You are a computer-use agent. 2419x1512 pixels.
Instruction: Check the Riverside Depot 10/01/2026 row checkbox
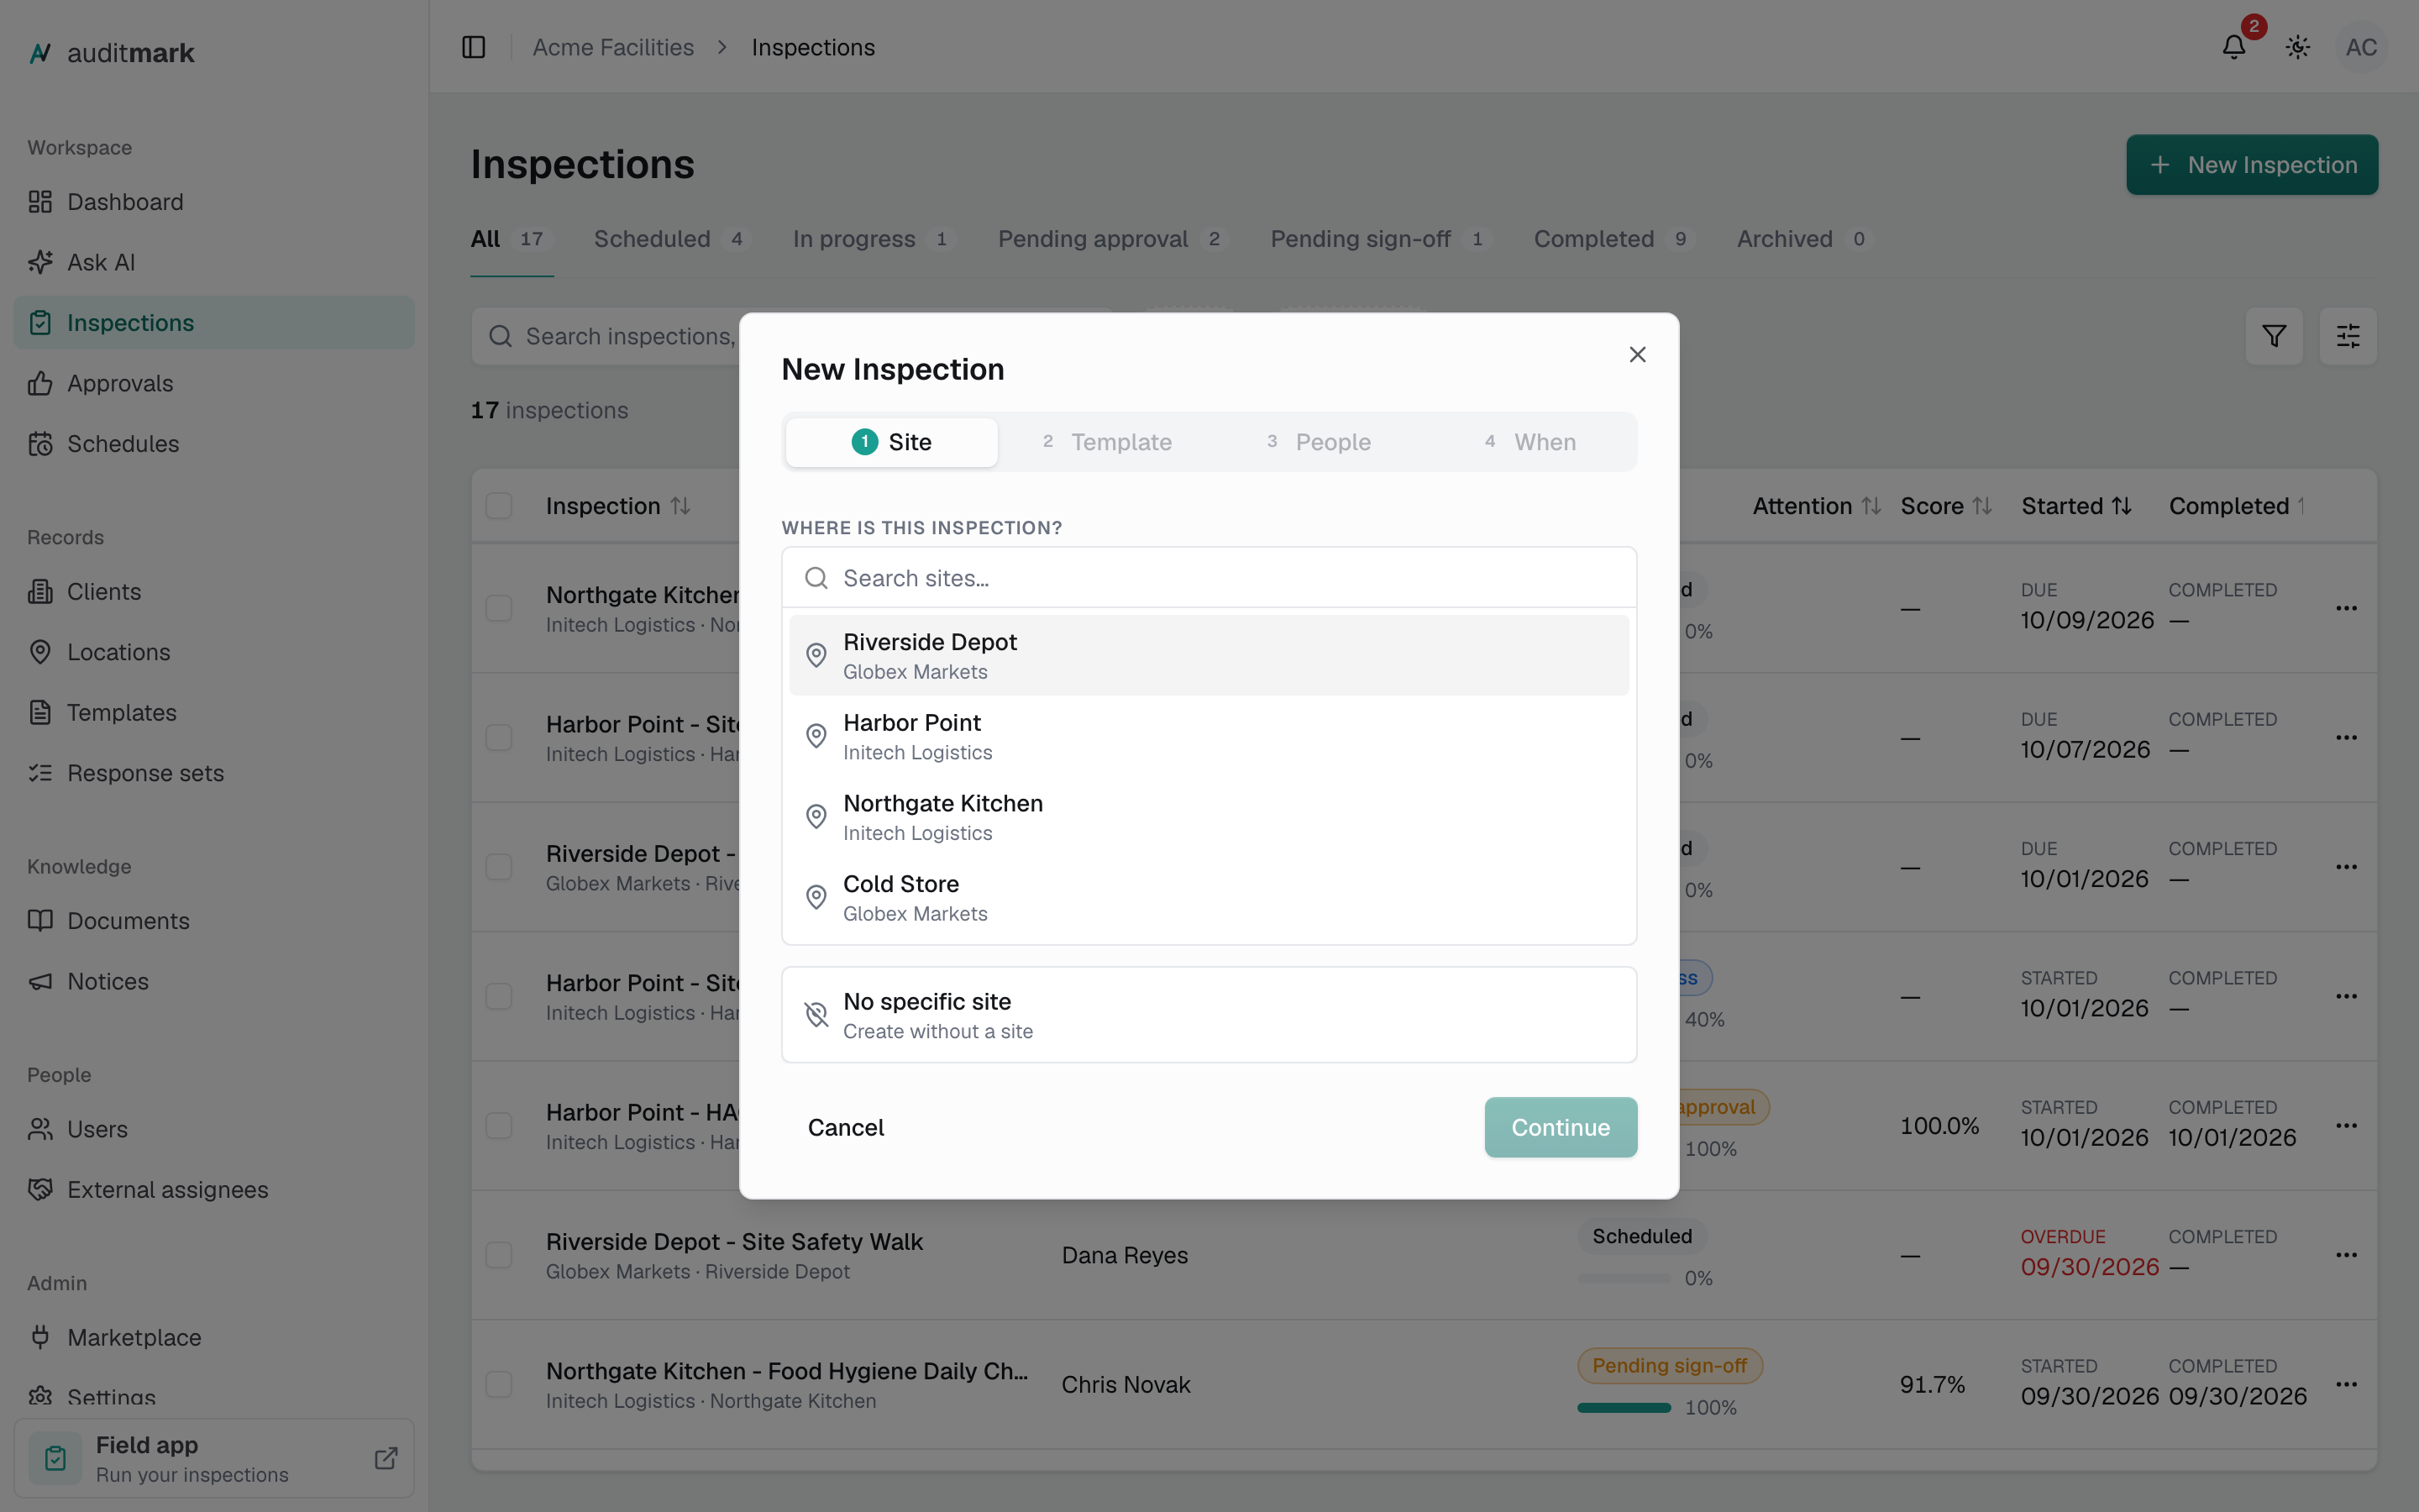point(499,867)
